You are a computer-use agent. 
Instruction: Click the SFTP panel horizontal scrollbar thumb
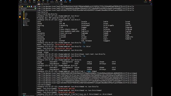click(24, 94)
